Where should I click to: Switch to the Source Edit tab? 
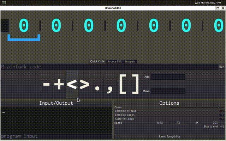(114, 61)
